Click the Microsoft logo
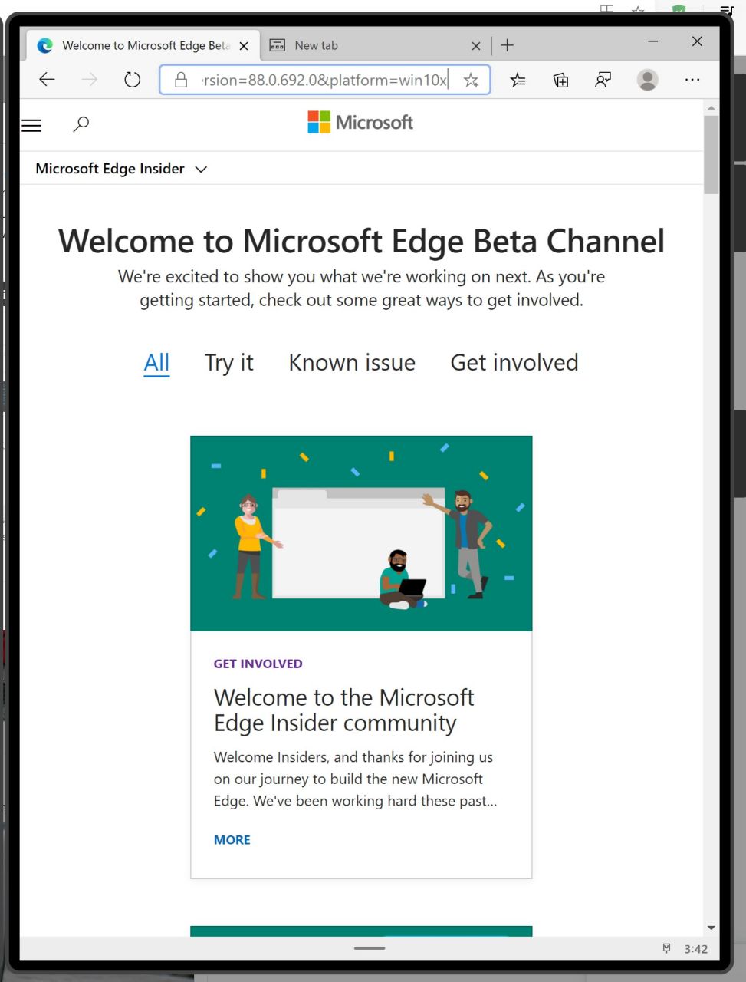This screenshot has width=746, height=982. pos(360,123)
